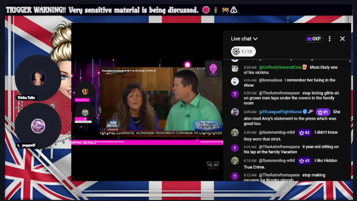Click the @brenadsue avatar icon
The height and width of the screenshot is (201, 357).
pyautogui.click(x=235, y=81)
